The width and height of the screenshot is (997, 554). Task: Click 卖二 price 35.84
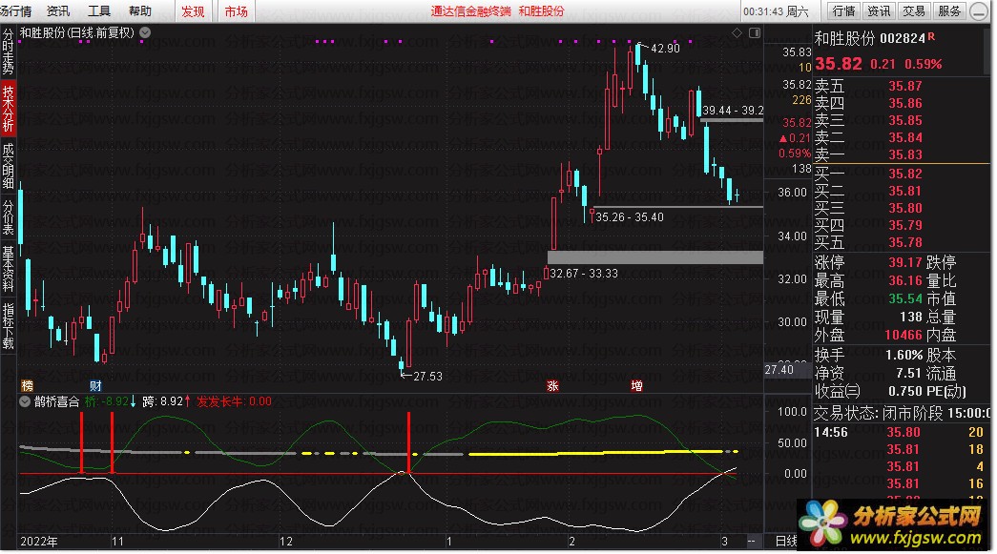(904, 137)
